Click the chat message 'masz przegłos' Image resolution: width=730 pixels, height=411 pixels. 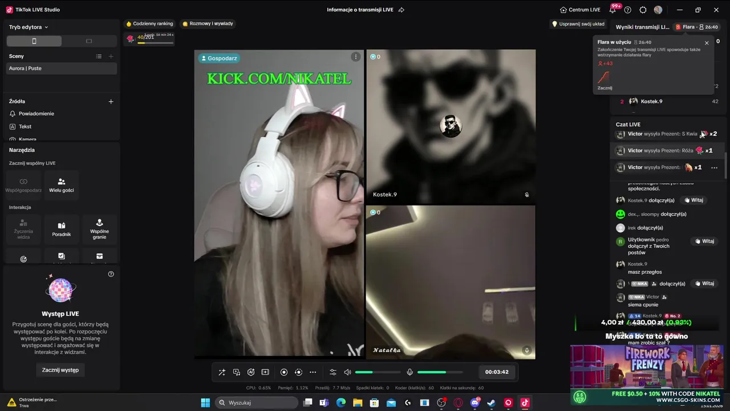click(644, 272)
